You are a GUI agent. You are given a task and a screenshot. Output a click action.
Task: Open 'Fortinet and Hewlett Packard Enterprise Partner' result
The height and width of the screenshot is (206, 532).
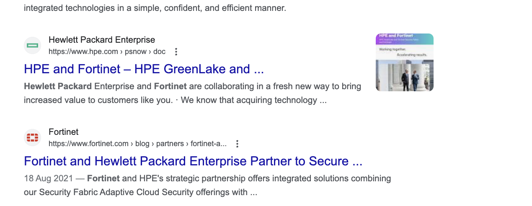[x=193, y=161]
